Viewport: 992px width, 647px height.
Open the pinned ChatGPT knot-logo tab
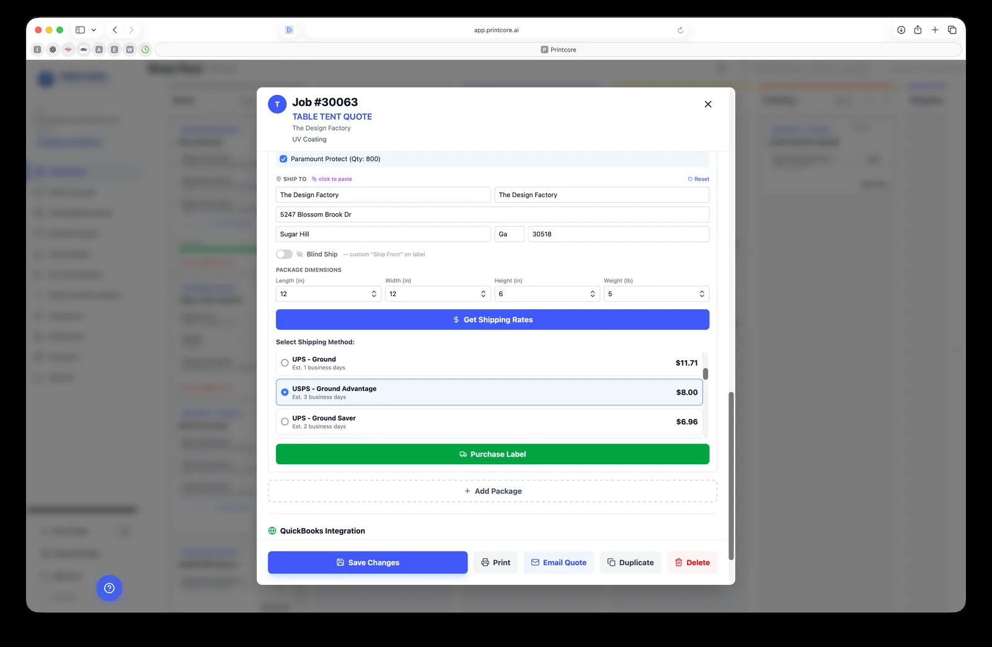pyautogui.click(x=53, y=50)
